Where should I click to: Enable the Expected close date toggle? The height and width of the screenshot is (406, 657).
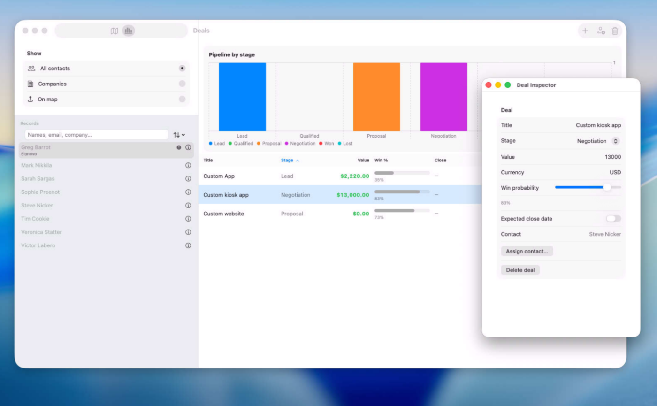coord(613,219)
